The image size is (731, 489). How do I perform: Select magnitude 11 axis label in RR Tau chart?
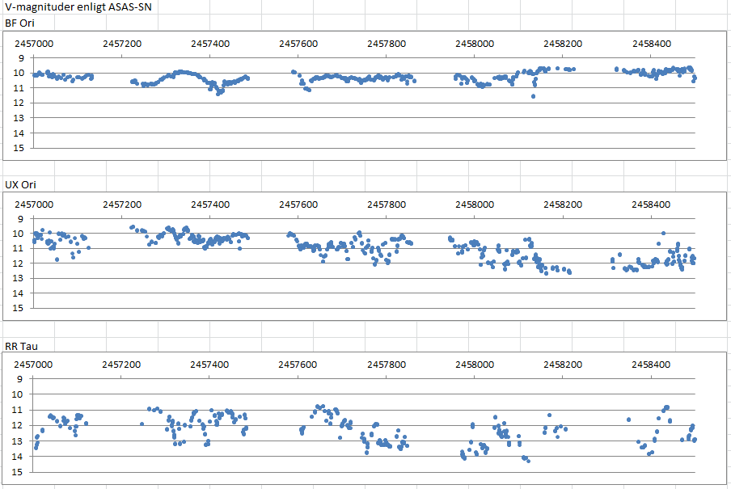(x=19, y=410)
